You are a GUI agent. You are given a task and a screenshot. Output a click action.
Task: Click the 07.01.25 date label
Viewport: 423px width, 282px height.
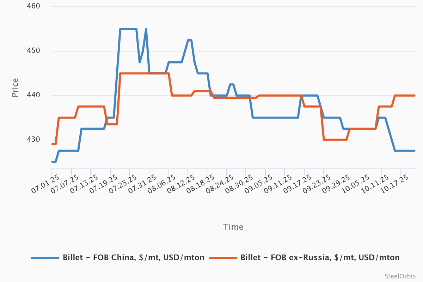pyautogui.click(x=45, y=185)
